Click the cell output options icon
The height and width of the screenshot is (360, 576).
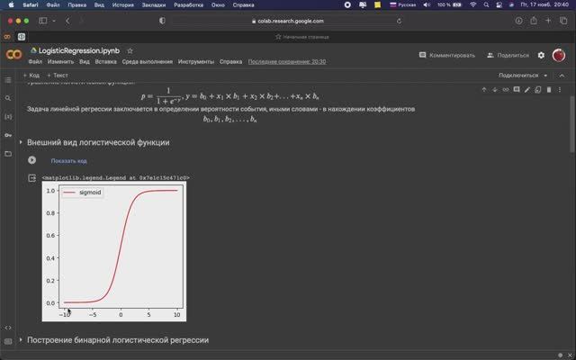tap(32, 178)
